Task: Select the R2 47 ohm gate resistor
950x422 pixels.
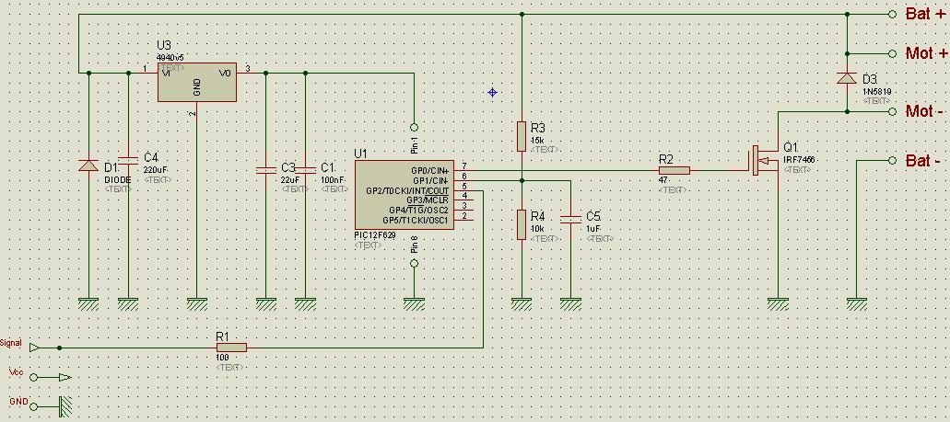Action: click(674, 170)
